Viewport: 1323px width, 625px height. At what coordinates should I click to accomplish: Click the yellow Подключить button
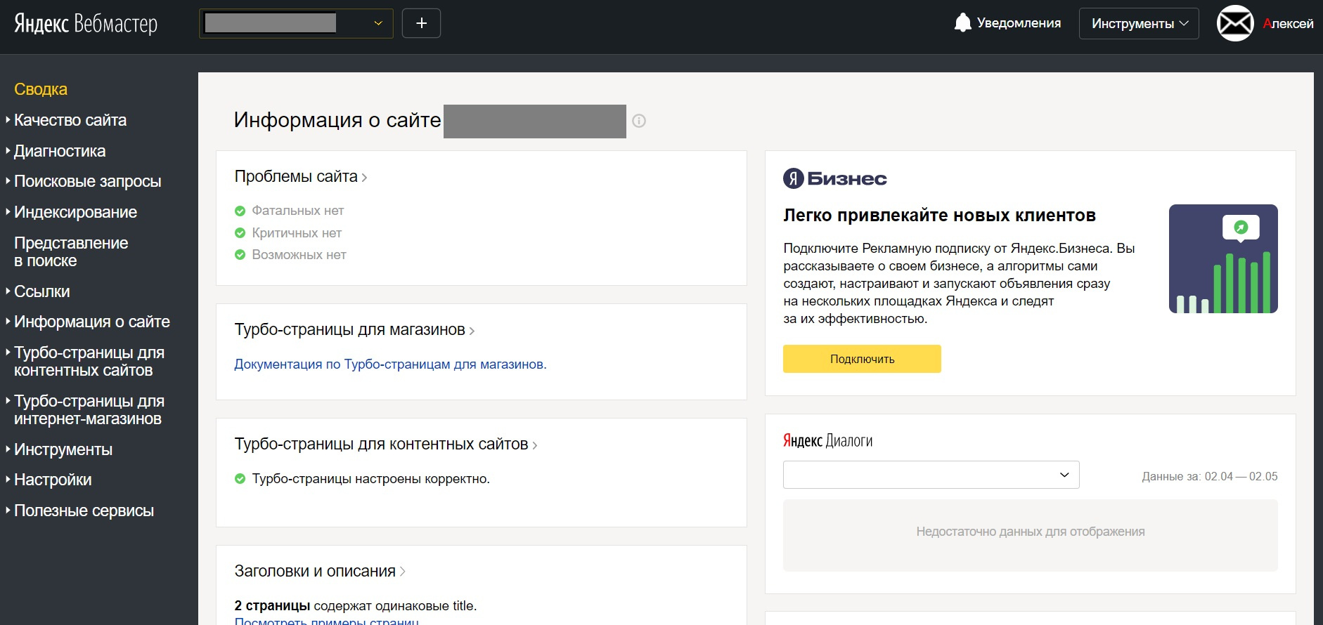[x=862, y=359]
